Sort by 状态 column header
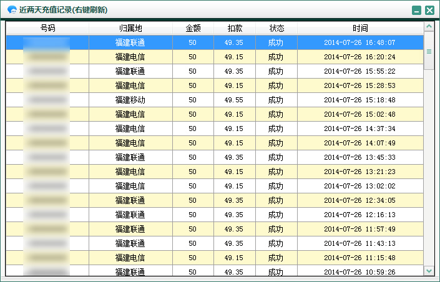440x282 pixels. (x=276, y=28)
